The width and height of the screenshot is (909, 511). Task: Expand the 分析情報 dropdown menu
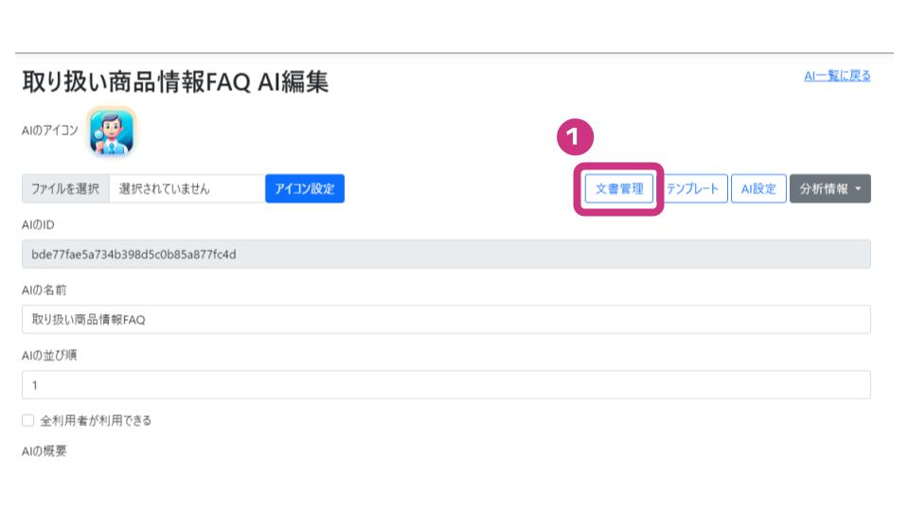point(829,189)
